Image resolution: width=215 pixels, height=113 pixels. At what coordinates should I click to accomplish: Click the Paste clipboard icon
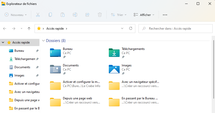point(63,15)
